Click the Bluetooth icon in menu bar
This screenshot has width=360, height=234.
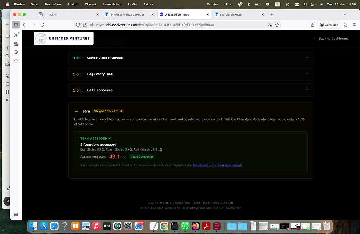point(249,4)
